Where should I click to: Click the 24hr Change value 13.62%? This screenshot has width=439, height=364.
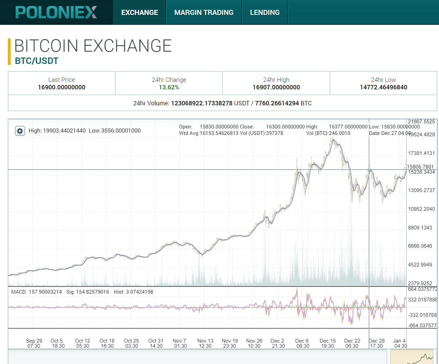[169, 87]
